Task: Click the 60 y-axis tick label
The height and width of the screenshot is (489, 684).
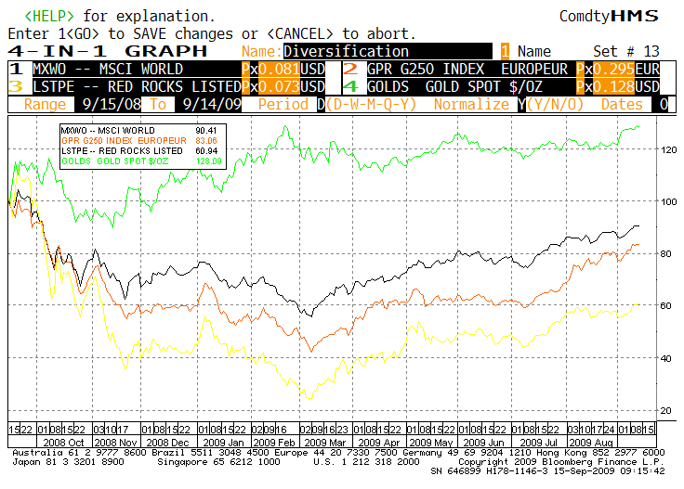Action: 665,305
